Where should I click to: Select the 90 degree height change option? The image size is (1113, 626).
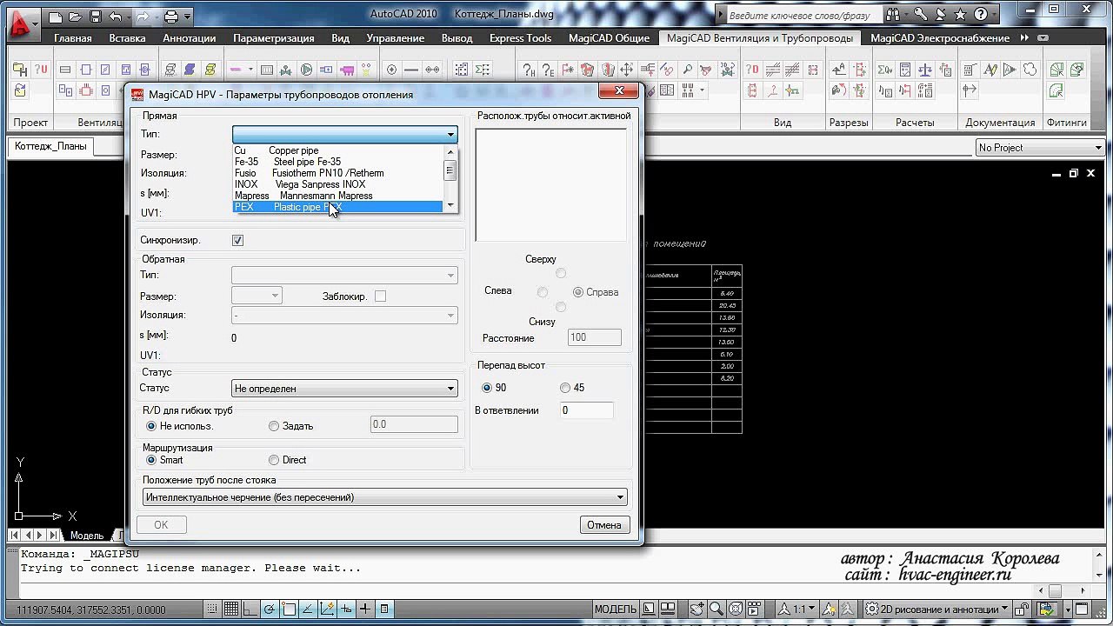tap(487, 388)
